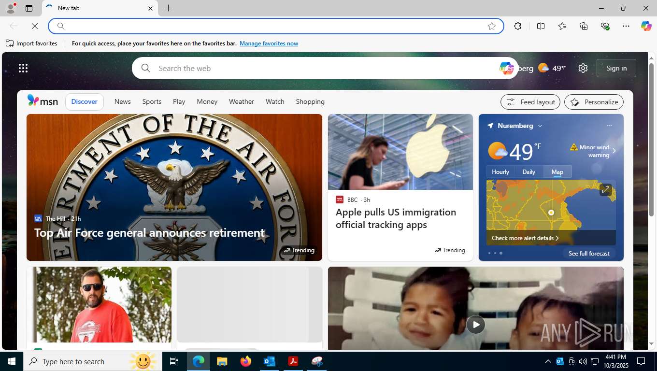Open the Apple pulls US immigration article
The height and width of the screenshot is (371, 657).
point(396,218)
